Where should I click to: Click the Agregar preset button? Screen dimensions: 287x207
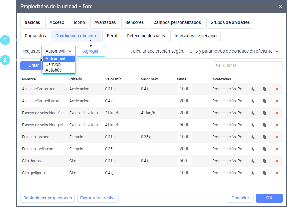[91, 51]
